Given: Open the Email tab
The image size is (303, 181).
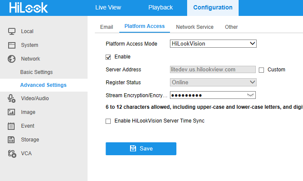Looking at the screenshot, I should tap(106, 27).
